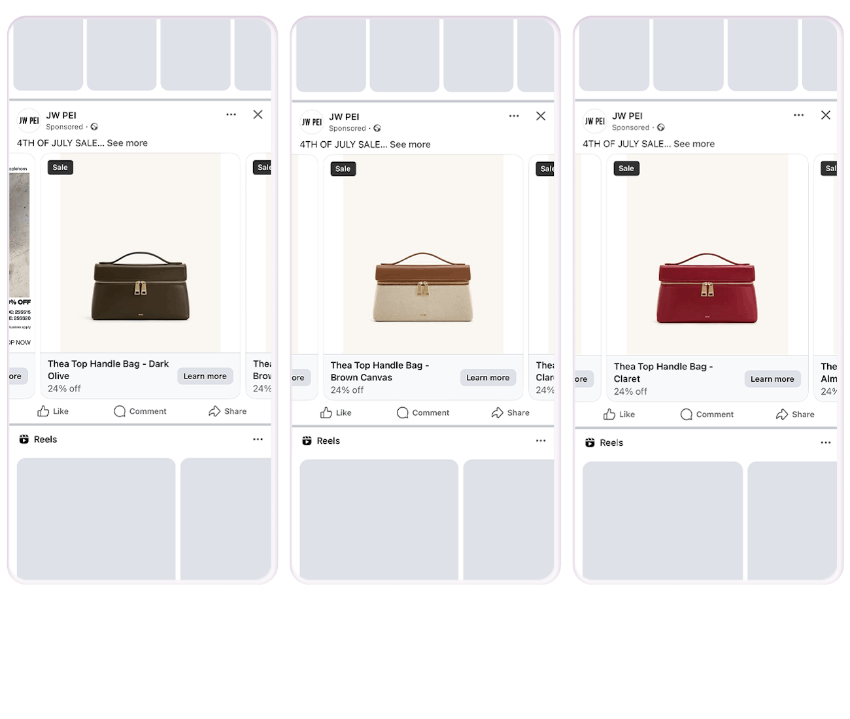
Task: Expand 'See more' in Brown Canvas ad caption
Action: [x=410, y=144]
